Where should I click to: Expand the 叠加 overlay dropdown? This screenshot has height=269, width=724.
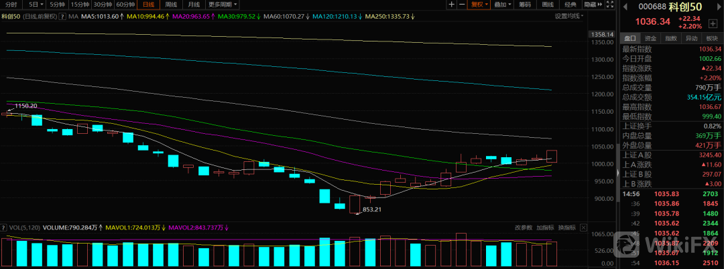point(501,4)
